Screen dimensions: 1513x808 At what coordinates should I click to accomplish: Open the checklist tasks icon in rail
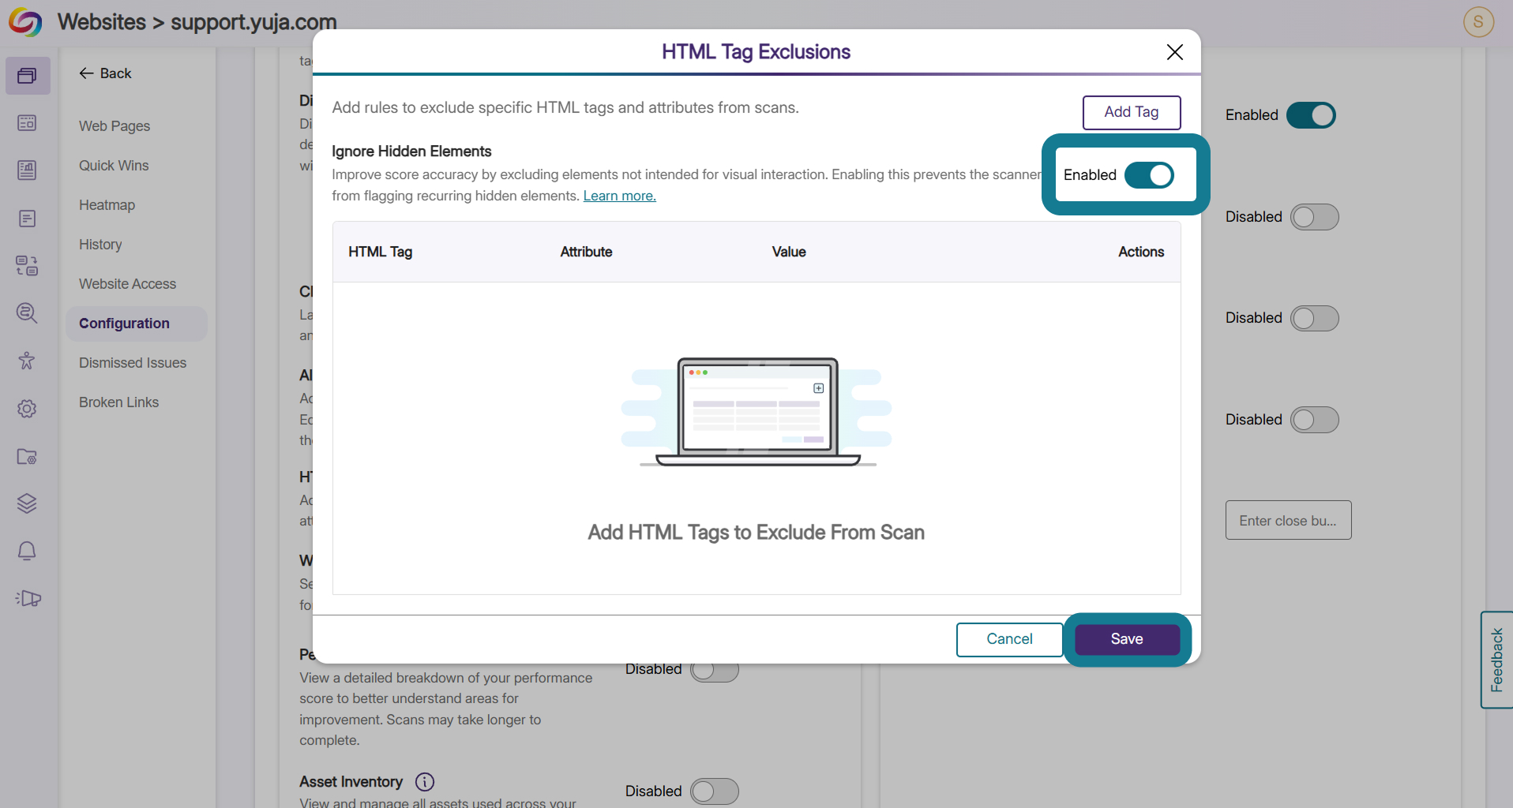[x=27, y=266]
